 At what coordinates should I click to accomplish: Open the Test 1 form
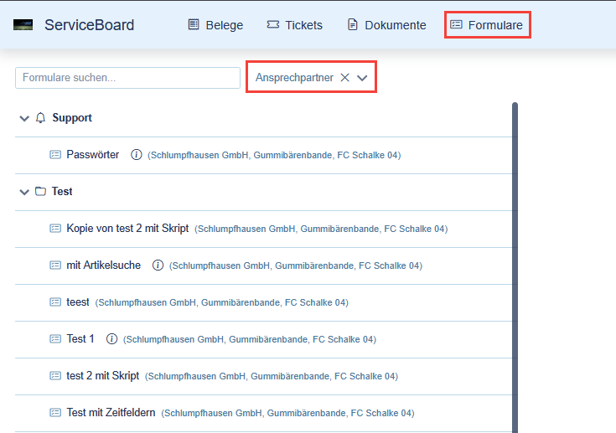pos(80,339)
